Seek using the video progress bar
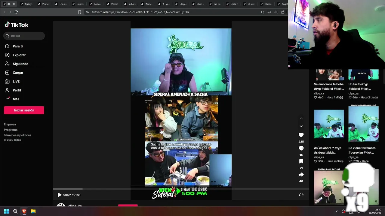This screenshot has height=216, width=385. pos(181,189)
